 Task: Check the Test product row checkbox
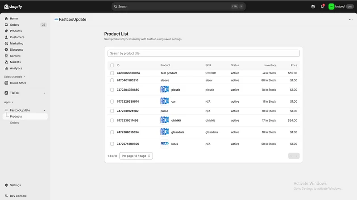[112, 73]
